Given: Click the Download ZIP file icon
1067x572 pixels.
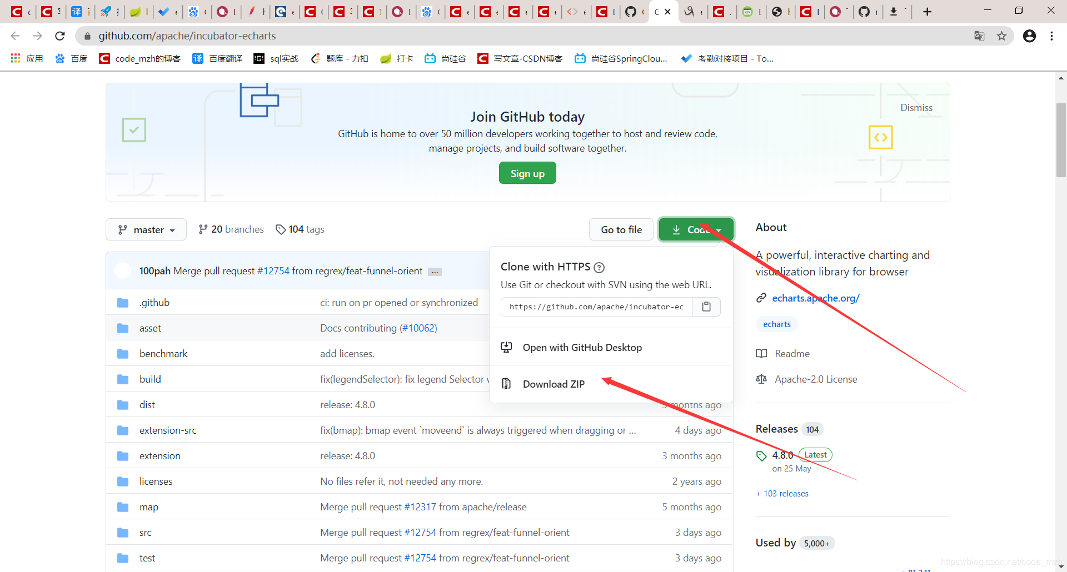Looking at the screenshot, I should pyautogui.click(x=506, y=384).
